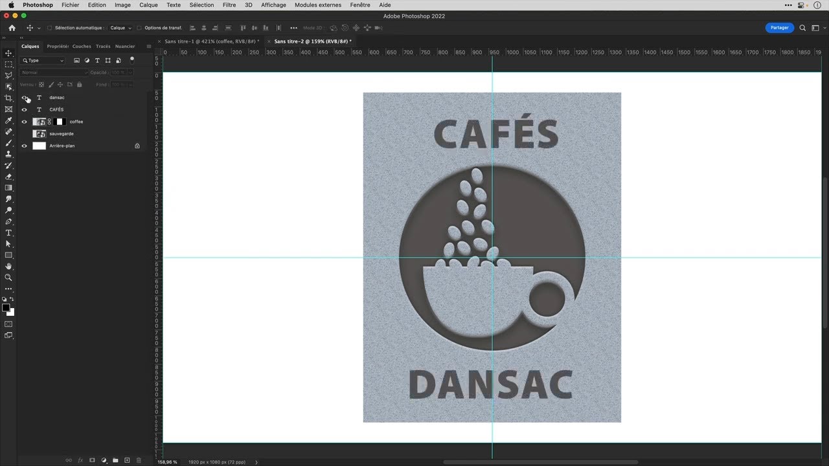Screen dimensions: 829x466
Task: Select the Zoom tool in the toolbox
Action: coord(8,277)
